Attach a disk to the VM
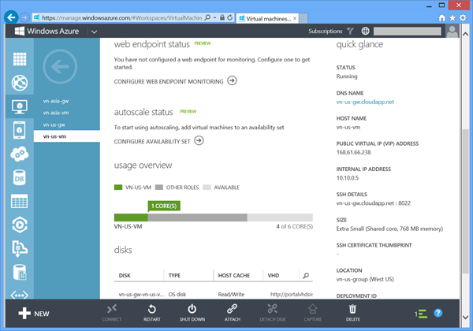The width and height of the screenshot is (473, 331). (233, 313)
